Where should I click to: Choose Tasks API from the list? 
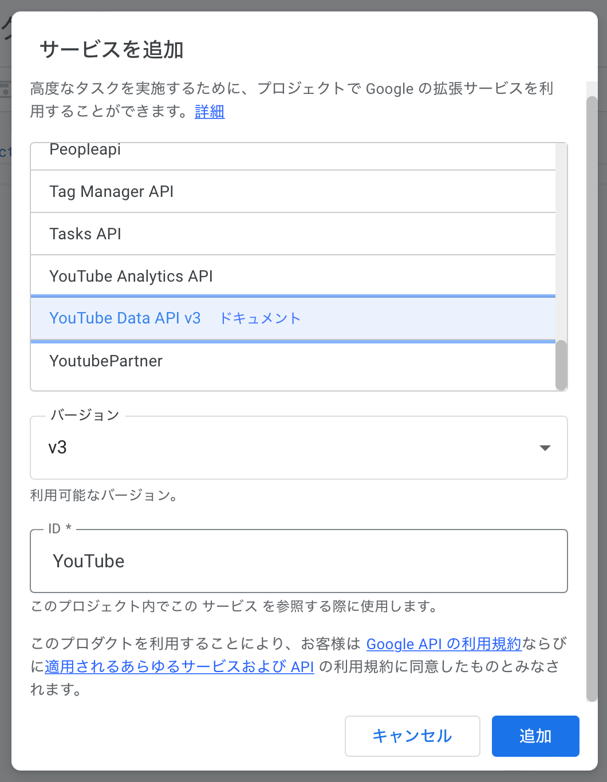point(293,234)
